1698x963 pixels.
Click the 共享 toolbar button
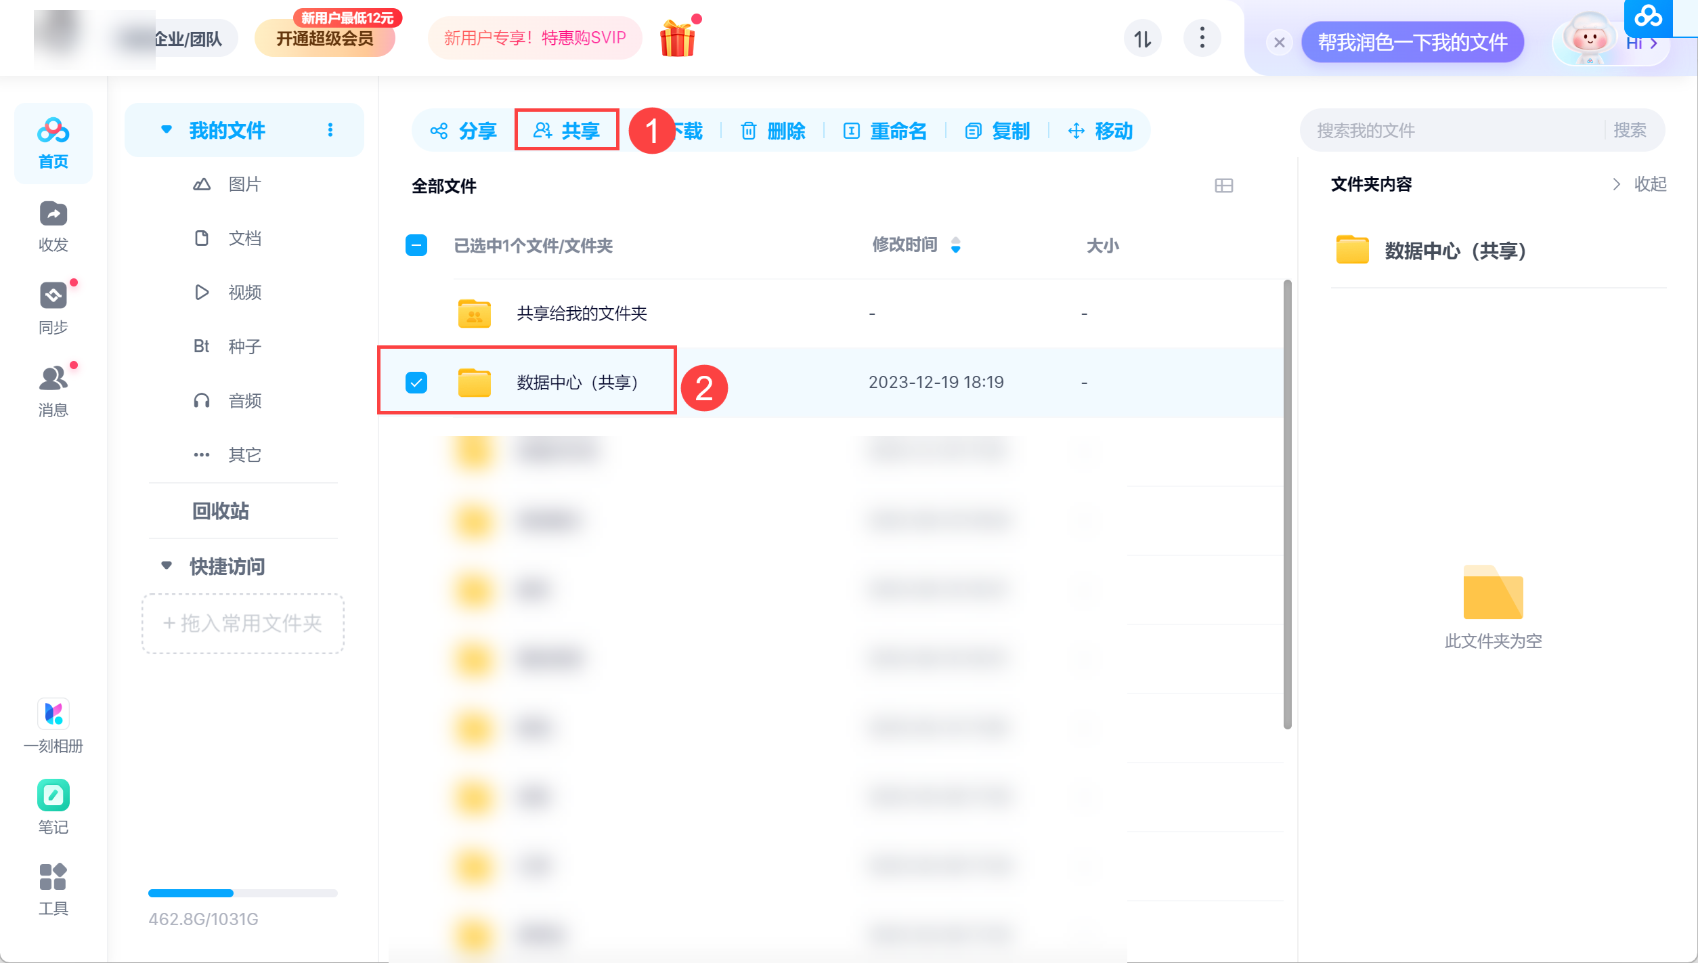tap(567, 130)
